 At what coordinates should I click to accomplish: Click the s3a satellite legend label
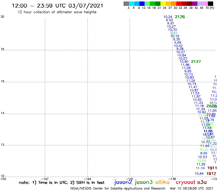202,182
